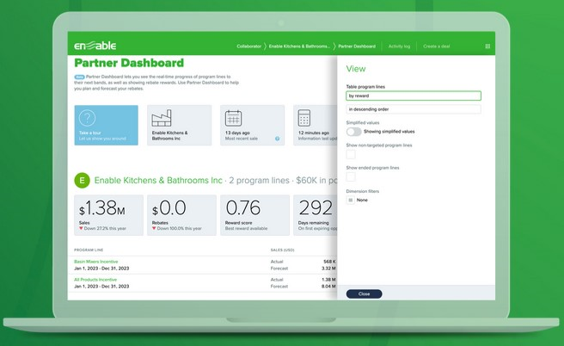Click the 'View' panel heading

(356, 69)
